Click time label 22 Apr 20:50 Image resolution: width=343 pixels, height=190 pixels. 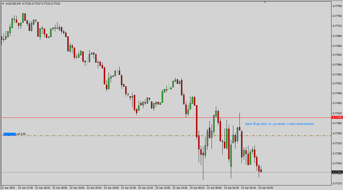click(111, 188)
